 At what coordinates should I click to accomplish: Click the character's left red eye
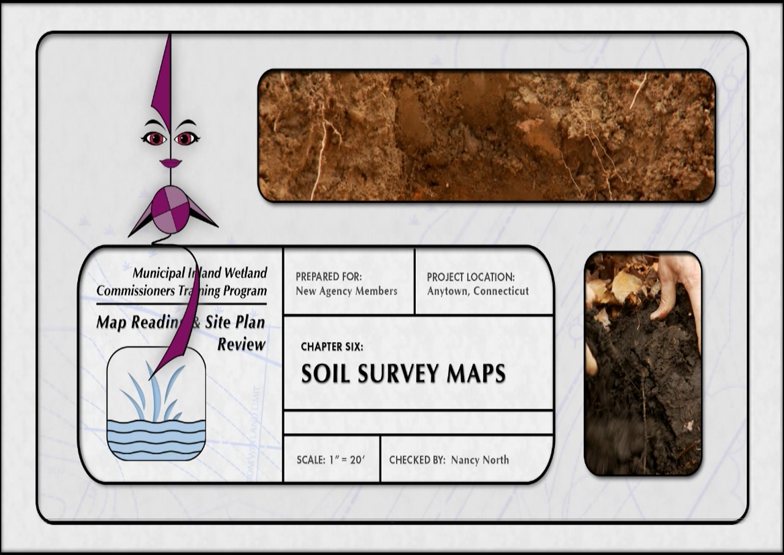154,138
